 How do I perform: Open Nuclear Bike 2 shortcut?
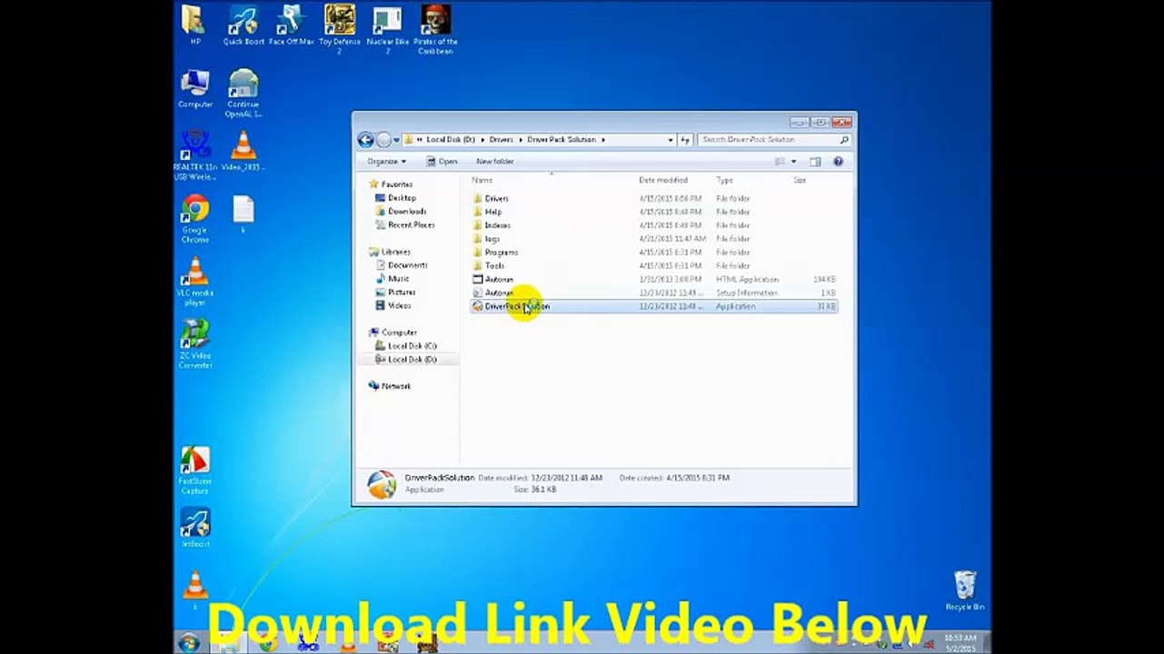click(x=387, y=29)
